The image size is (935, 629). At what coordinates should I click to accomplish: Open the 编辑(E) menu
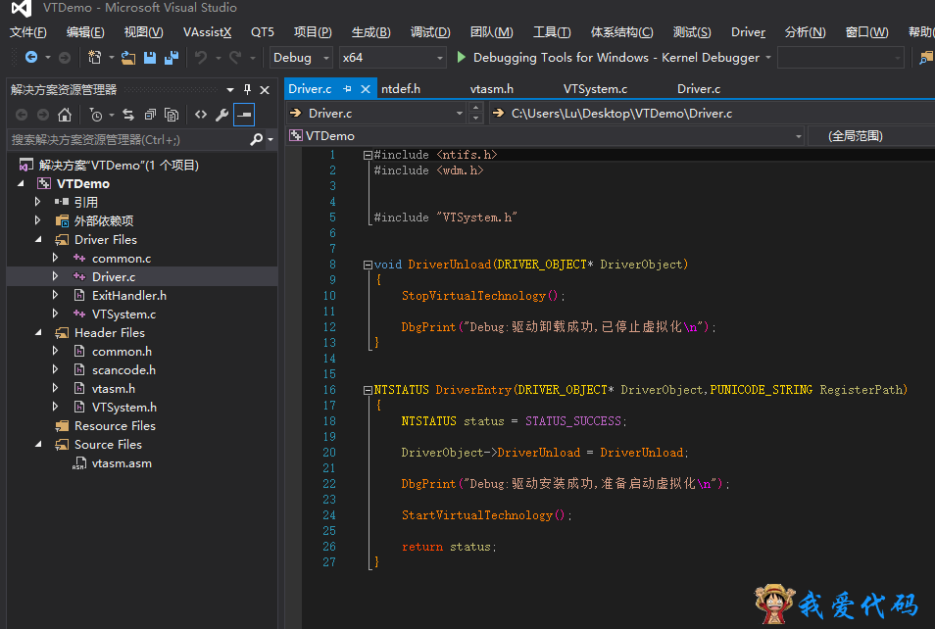point(85,32)
